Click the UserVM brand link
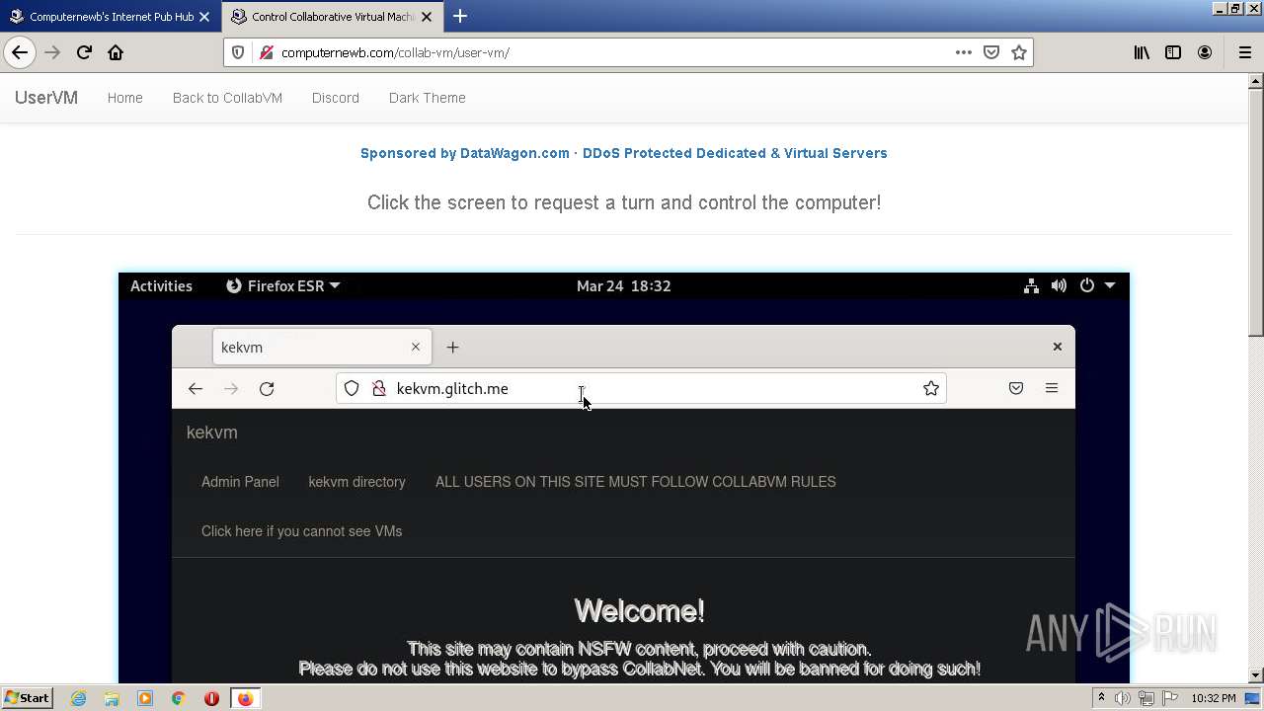This screenshot has height=711, width=1264. pyautogui.click(x=46, y=98)
